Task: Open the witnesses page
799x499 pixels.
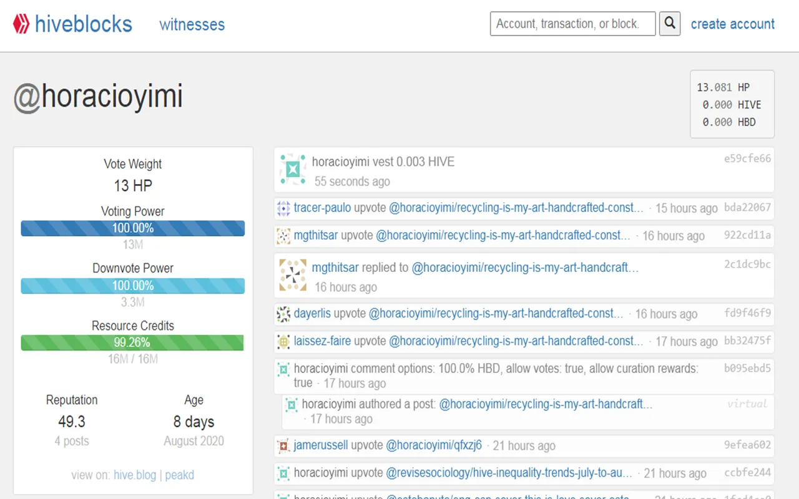Action: point(192,24)
